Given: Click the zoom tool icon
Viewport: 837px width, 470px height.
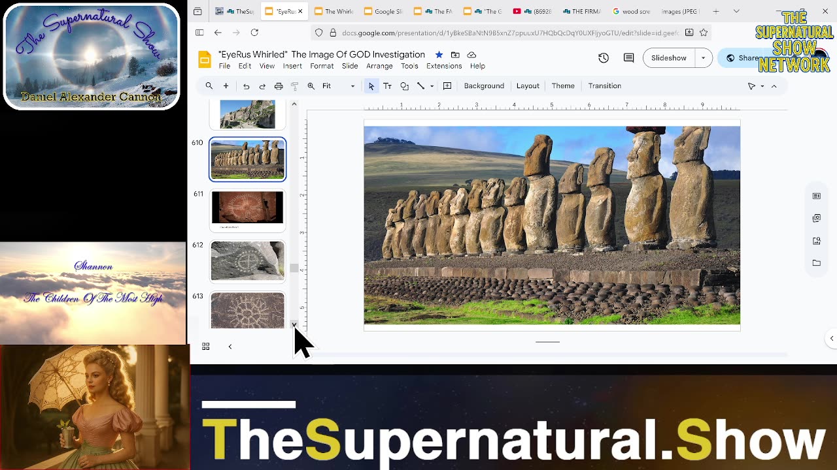Looking at the screenshot, I should (x=311, y=86).
